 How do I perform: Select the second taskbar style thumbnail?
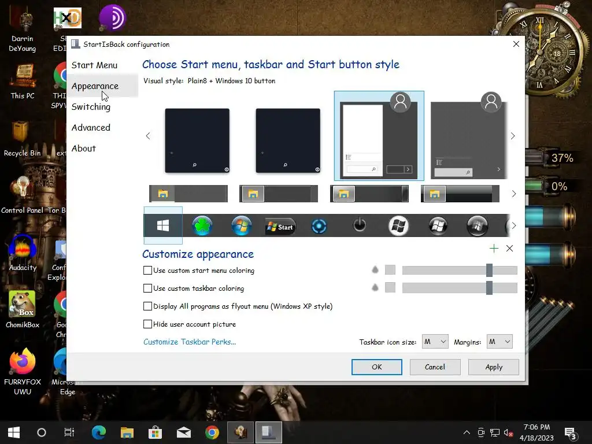coord(279,194)
